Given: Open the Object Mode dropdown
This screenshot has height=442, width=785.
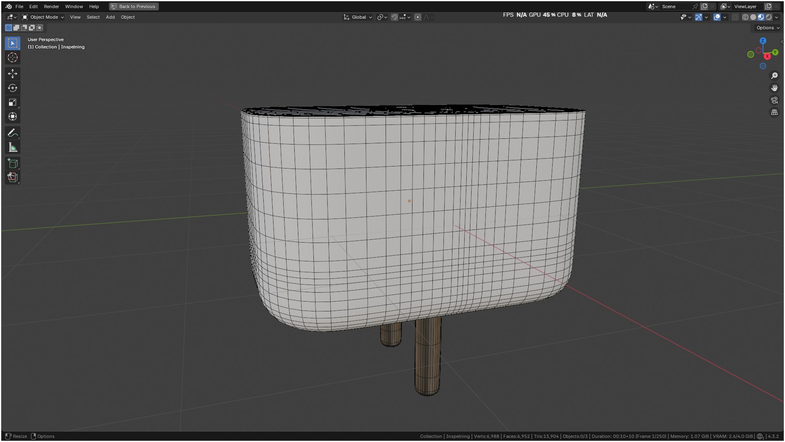Looking at the screenshot, I should pyautogui.click(x=43, y=17).
